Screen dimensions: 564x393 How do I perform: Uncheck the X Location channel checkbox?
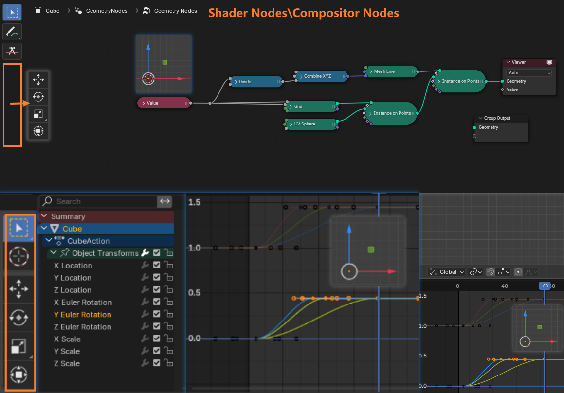(157, 266)
